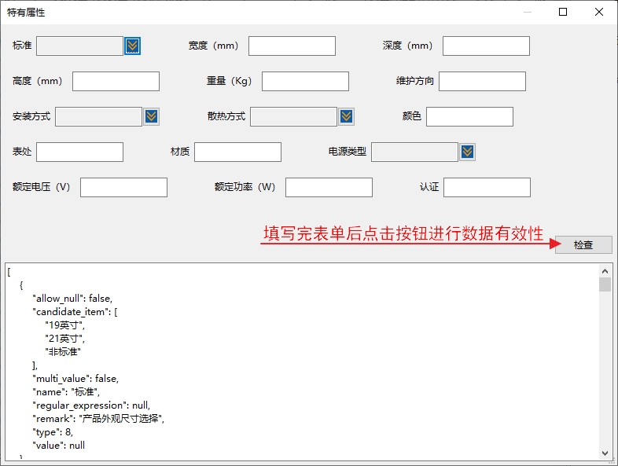Focus the 深度 (mm) text box
618x466 pixels.
pyautogui.click(x=485, y=46)
